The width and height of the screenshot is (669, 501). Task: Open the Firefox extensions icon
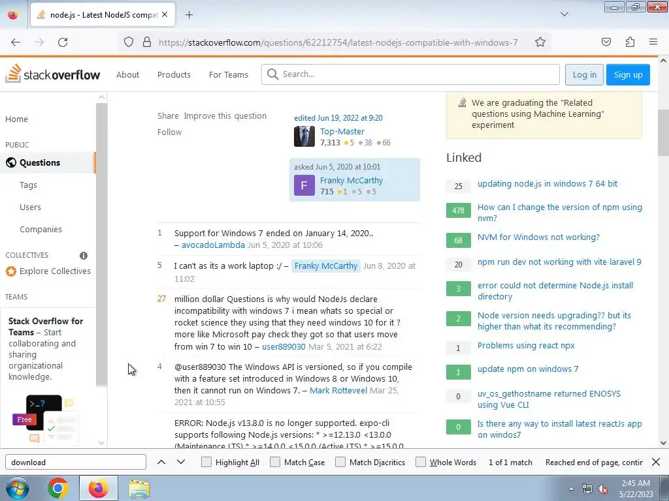[630, 42]
